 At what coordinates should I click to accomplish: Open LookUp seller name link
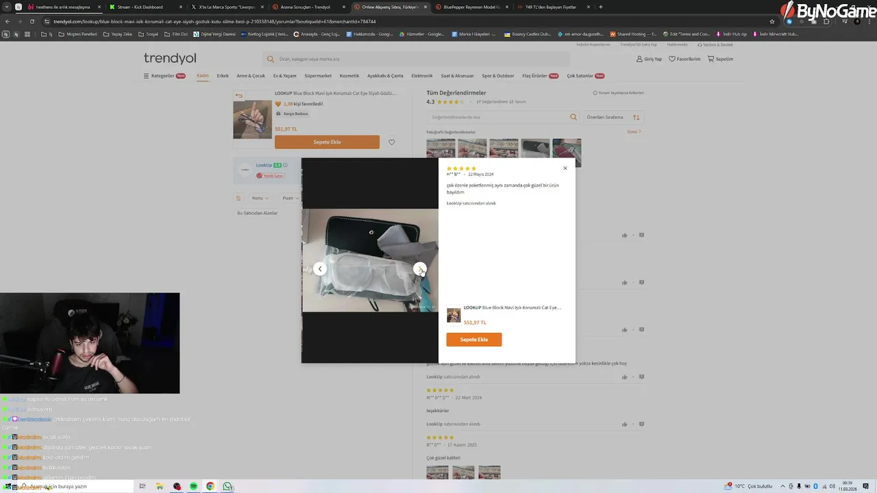click(x=264, y=165)
